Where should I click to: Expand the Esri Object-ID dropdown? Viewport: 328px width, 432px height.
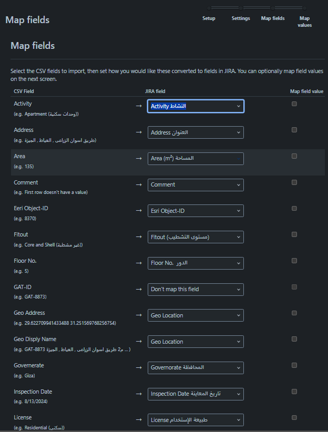196,211
